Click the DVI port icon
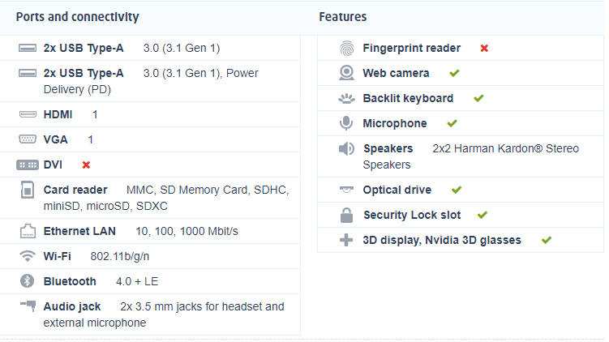Screen dimensions: 609x342 pyautogui.click(x=28, y=165)
